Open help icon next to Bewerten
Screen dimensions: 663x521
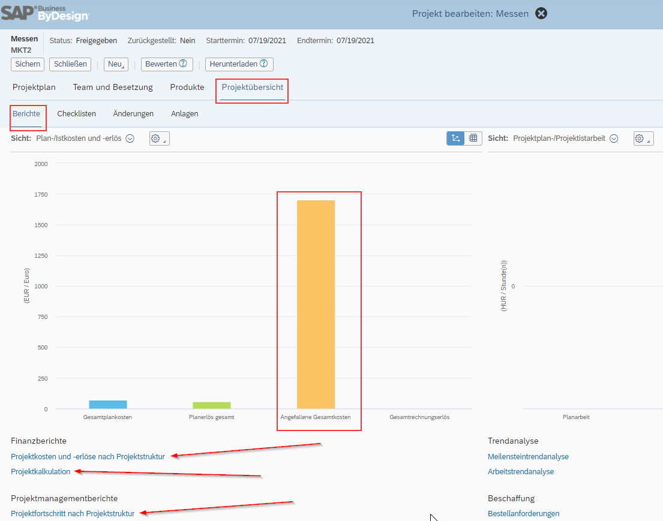pos(183,64)
